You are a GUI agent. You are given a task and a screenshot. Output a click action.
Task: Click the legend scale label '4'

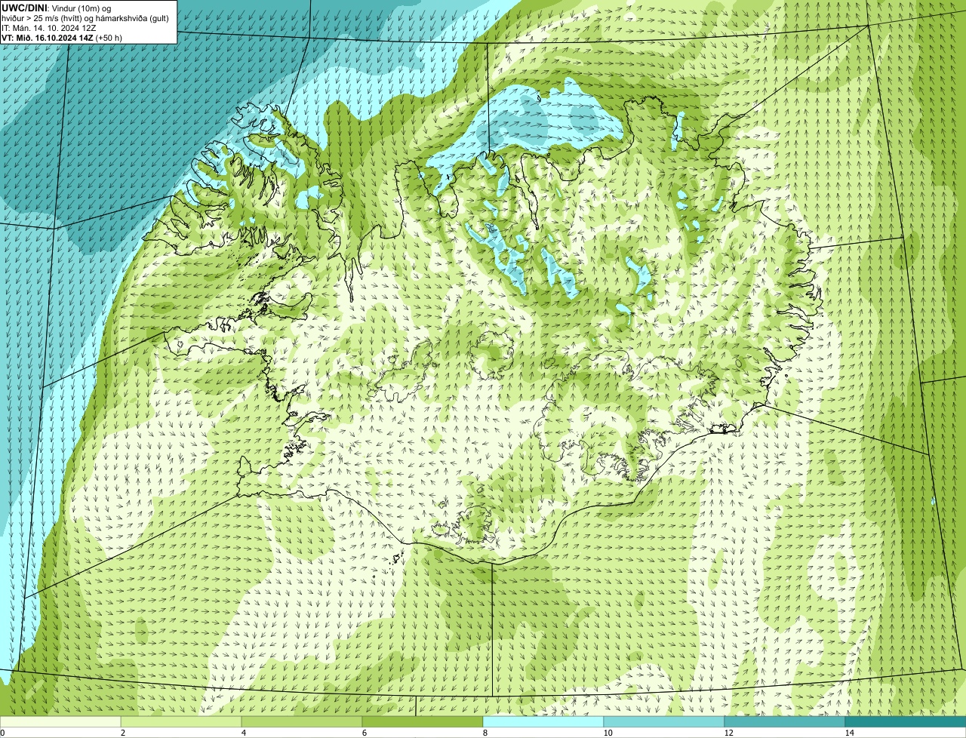[243, 733]
